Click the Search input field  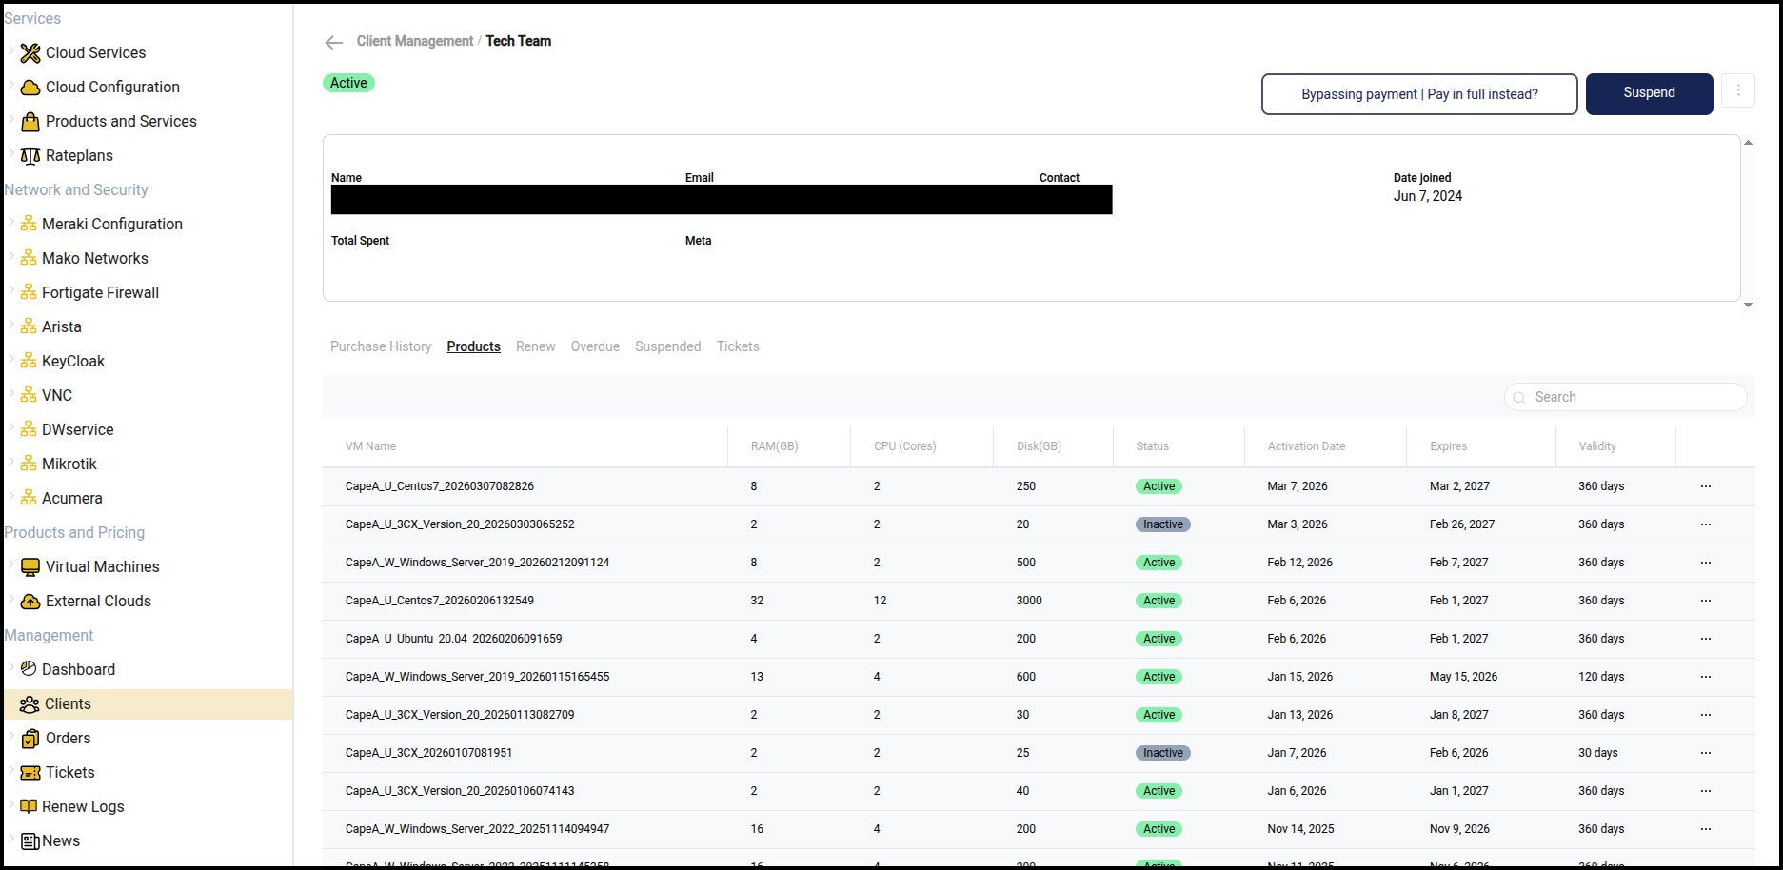click(1626, 397)
